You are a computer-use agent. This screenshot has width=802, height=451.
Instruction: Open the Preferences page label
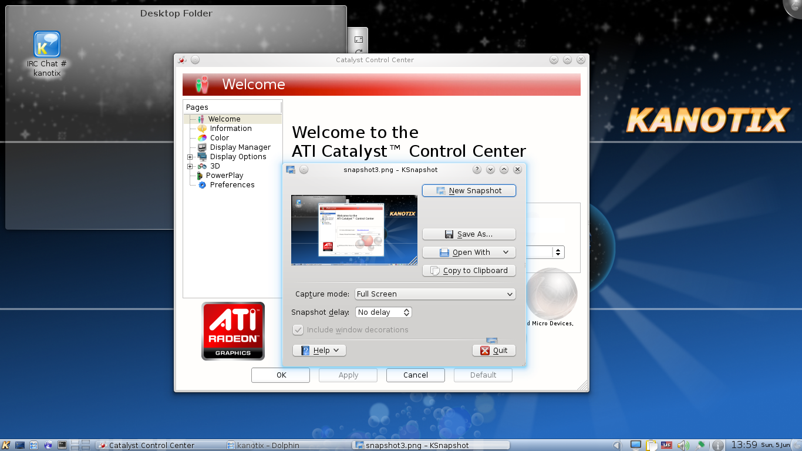pyautogui.click(x=232, y=185)
